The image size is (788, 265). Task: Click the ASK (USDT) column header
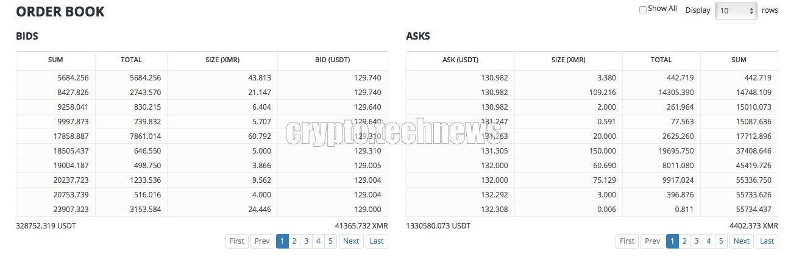(x=460, y=60)
